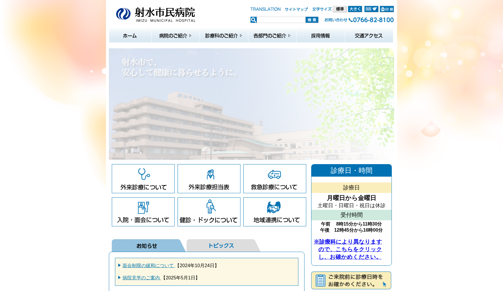Select the handshake icon for 地域連携について

[274, 207]
